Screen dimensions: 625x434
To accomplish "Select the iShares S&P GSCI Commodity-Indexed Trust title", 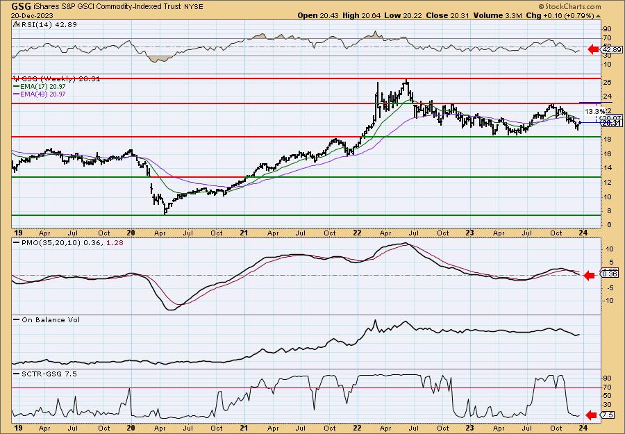I will [x=107, y=7].
